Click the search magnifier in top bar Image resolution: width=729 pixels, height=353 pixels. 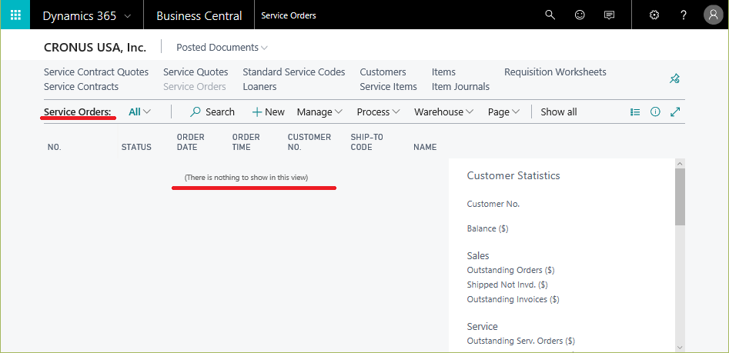(x=550, y=15)
